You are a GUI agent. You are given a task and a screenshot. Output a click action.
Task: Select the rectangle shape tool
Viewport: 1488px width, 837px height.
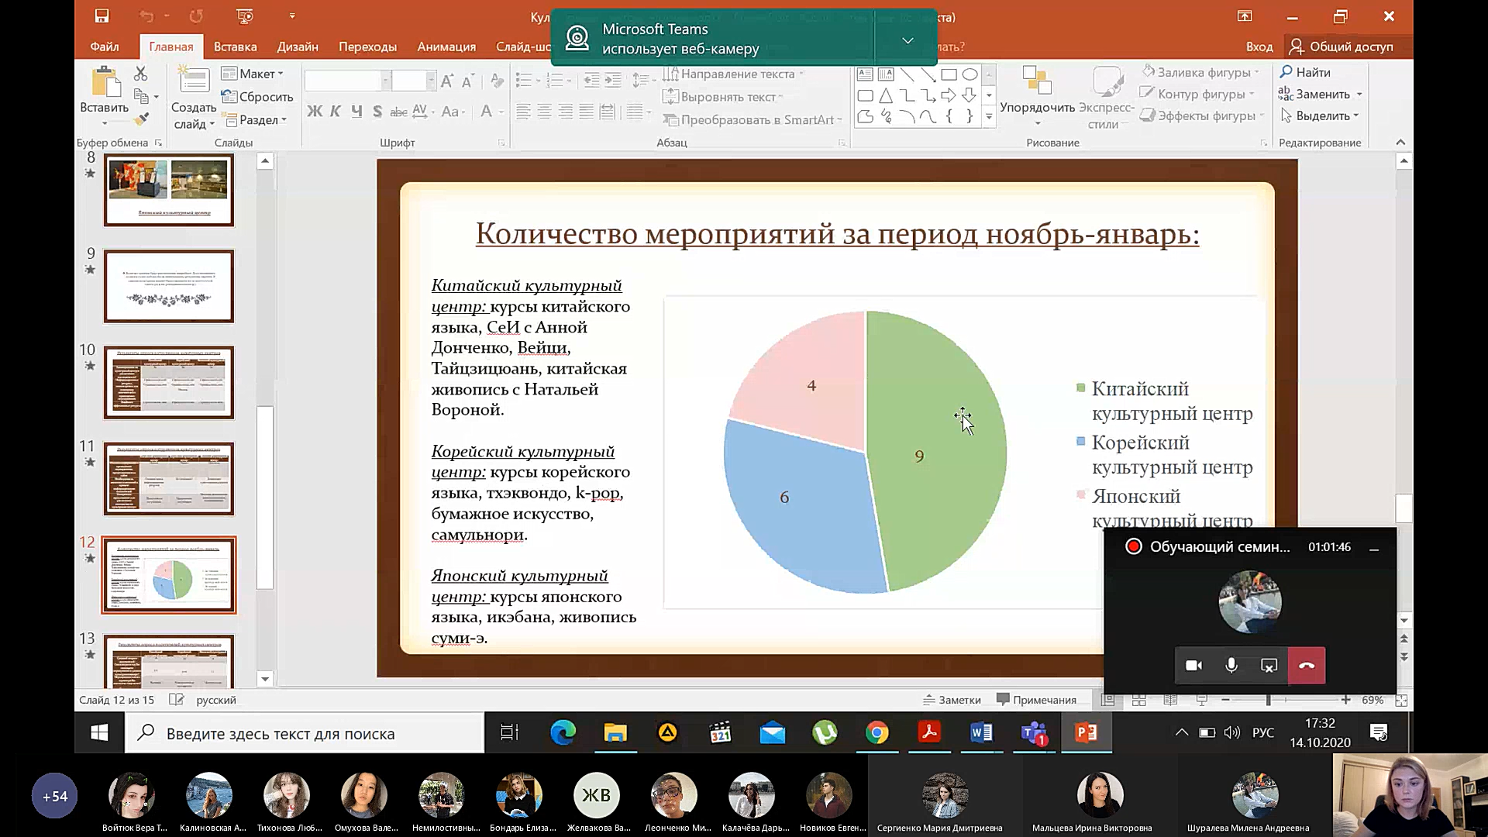pyautogui.click(x=949, y=74)
